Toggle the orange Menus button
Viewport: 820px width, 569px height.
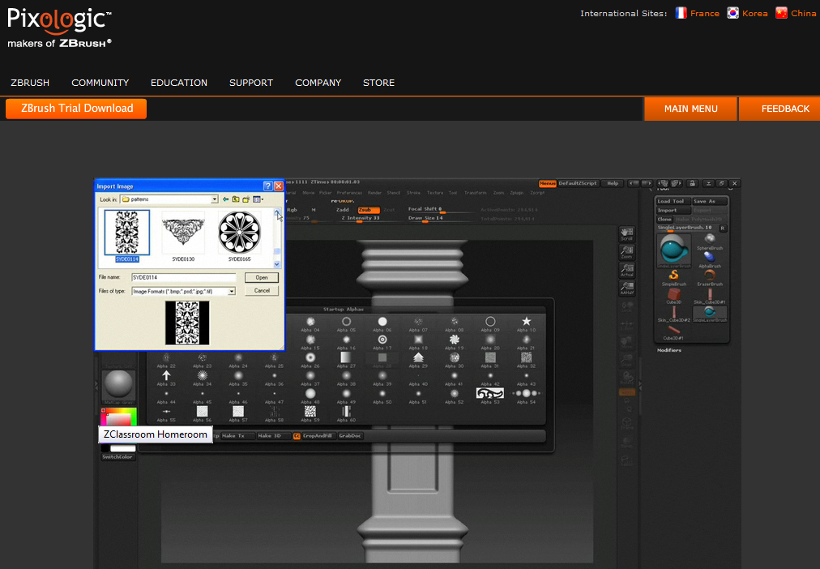(548, 183)
